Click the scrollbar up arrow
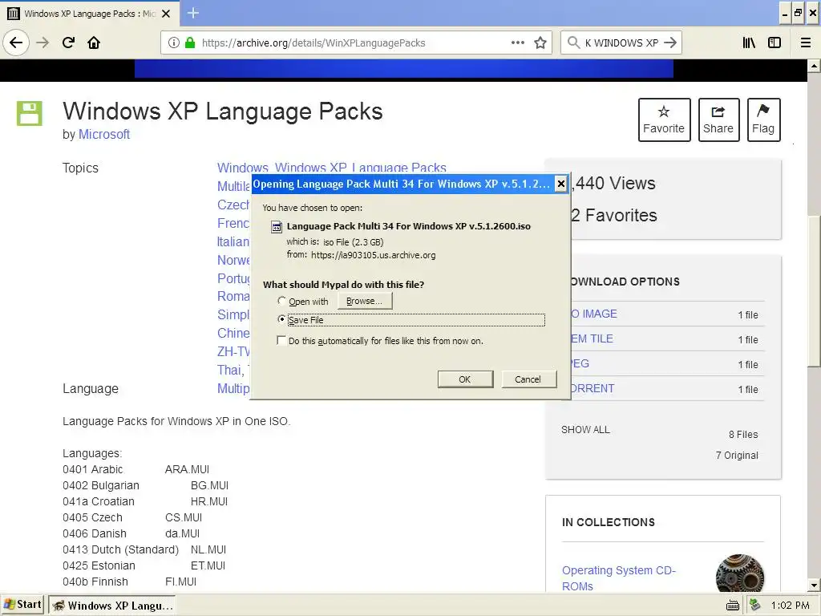The height and width of the screenshot is (616, 821). [x=814, y=66]
